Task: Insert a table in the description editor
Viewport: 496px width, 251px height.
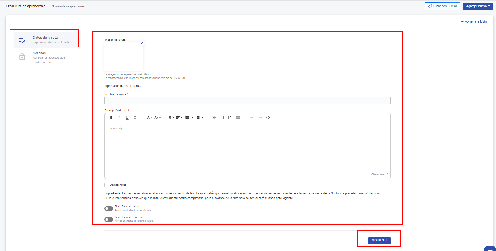Action: tap(238, 118)
